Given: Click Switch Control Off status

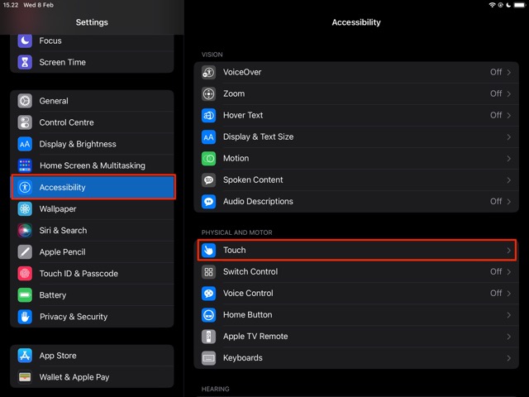Looking at the screenshot, I should pos(496,272).
